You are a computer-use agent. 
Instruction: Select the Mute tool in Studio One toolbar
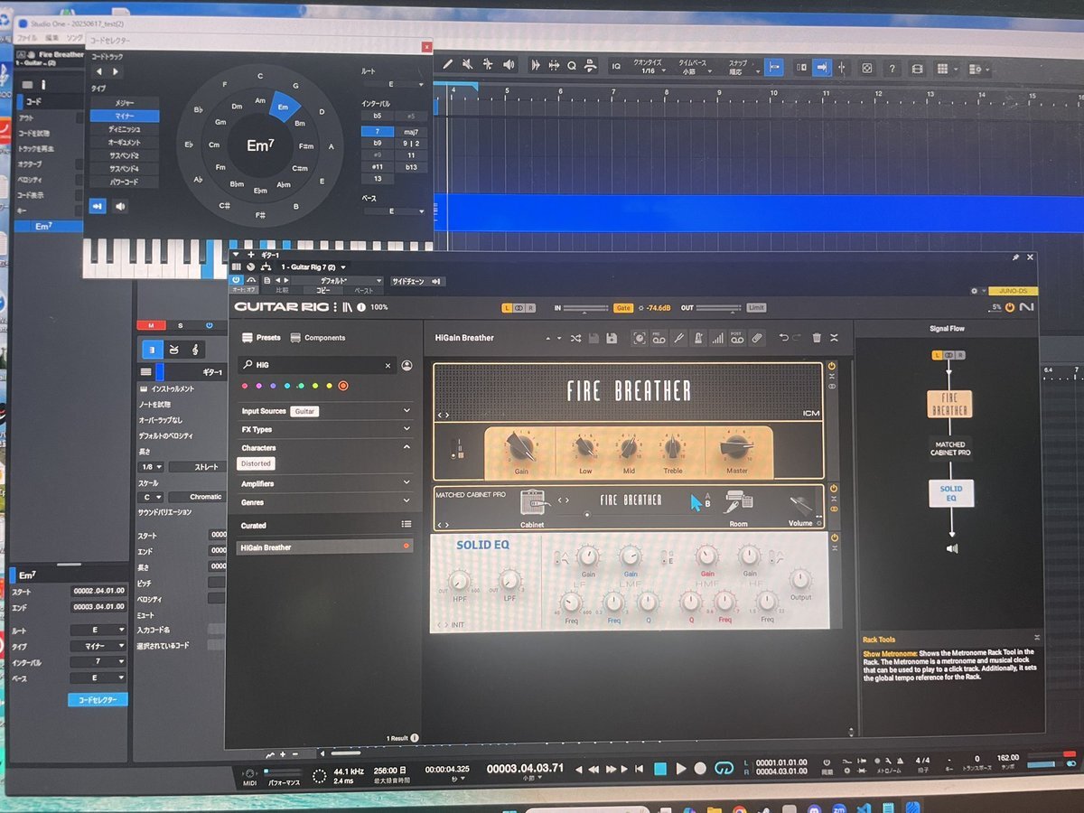468,65
